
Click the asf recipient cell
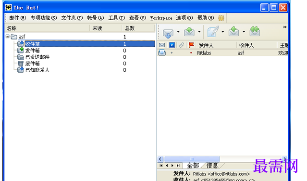point(241,53)
